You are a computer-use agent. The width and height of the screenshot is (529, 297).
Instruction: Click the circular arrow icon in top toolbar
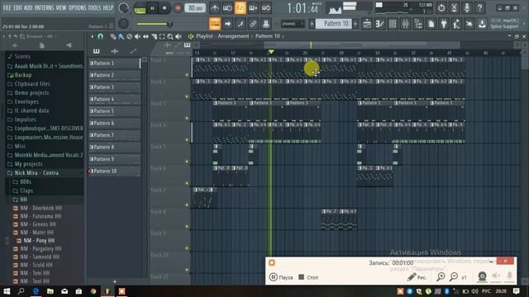coord(441,7)
